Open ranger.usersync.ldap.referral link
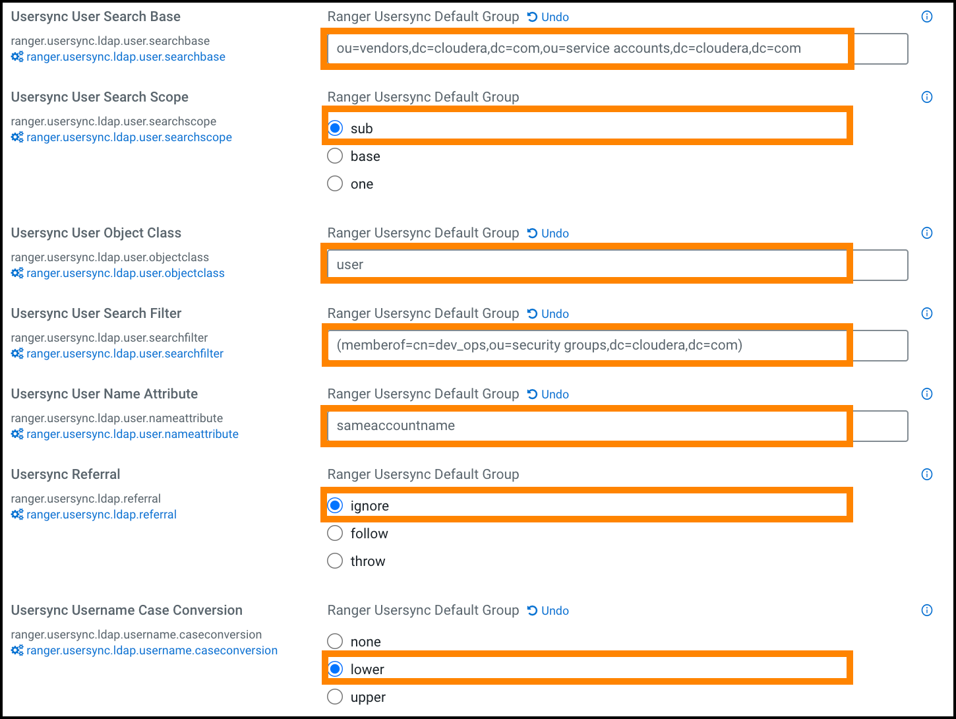Image resolution: width=956 pixels, height=719 pixels. [102, 515]
